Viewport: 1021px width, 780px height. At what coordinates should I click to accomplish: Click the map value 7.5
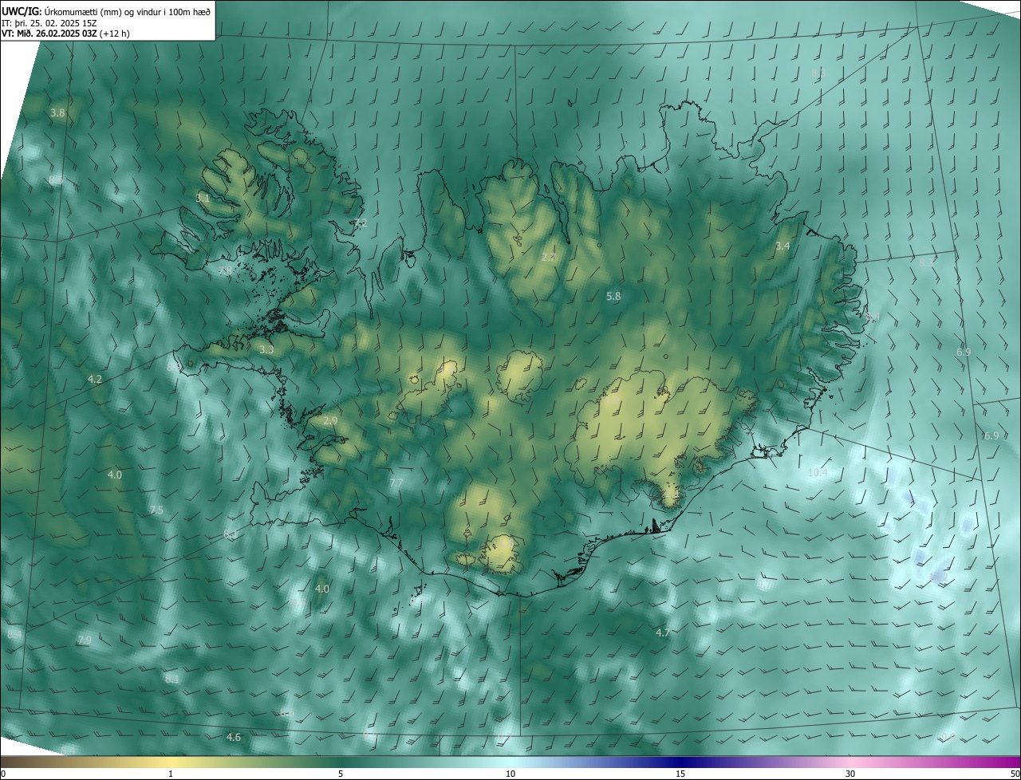156,510
